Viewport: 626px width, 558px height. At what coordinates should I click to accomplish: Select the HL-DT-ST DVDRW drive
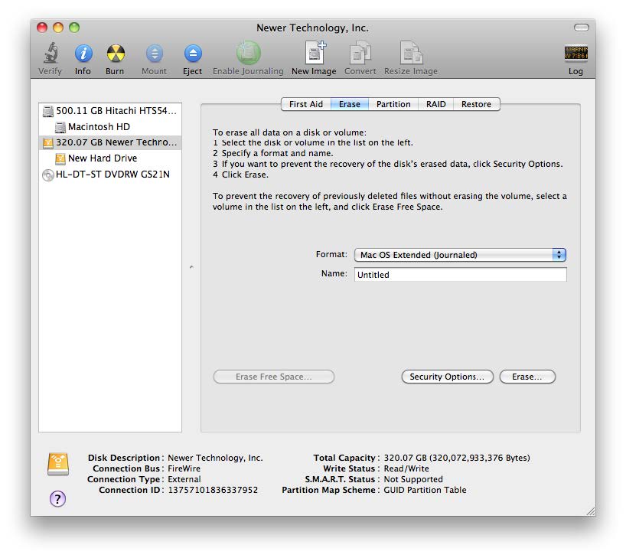click(x=112, y=175)
